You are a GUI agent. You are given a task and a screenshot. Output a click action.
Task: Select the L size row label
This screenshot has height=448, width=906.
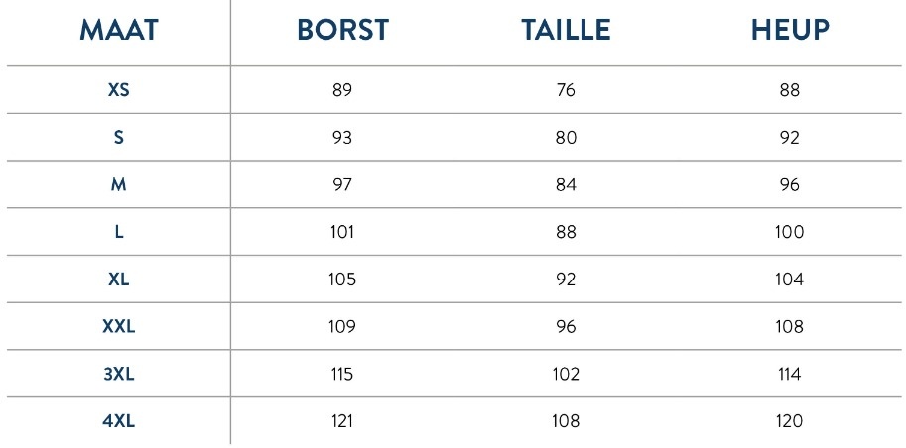click(x=119, y=232)
